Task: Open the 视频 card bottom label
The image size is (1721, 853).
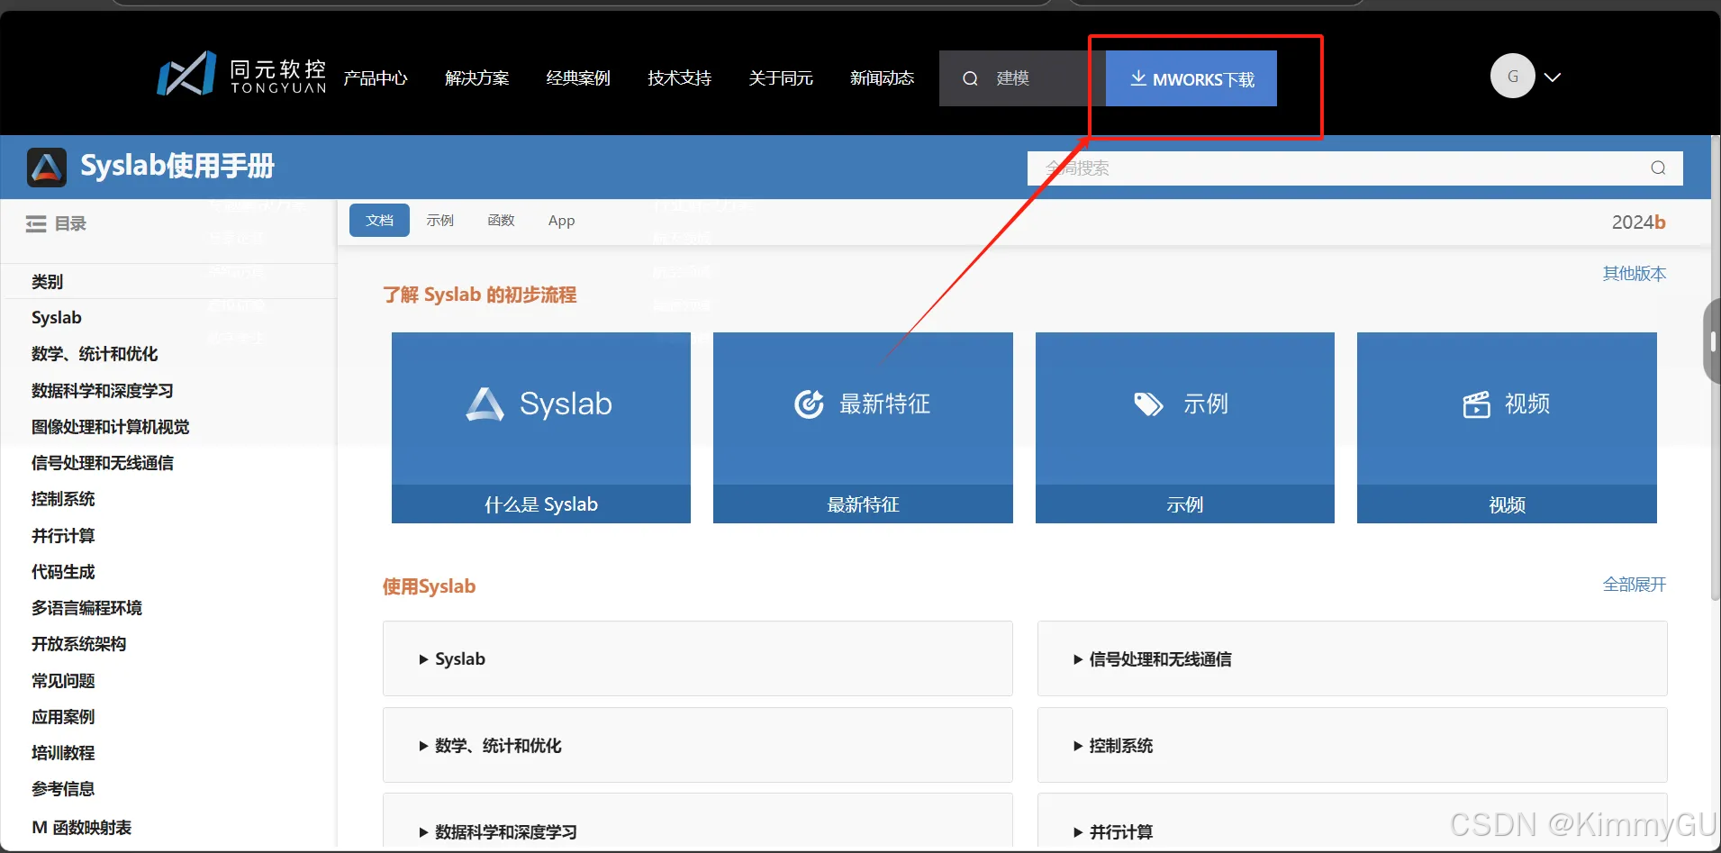Action: pos(1507,504)
